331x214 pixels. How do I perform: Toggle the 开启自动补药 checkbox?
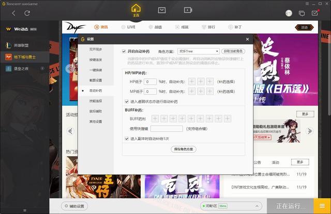click(x=124, y=52)
